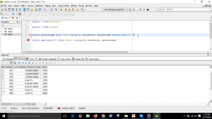Switch to the DBMS Output (disabled) tab

click(46, 59)
